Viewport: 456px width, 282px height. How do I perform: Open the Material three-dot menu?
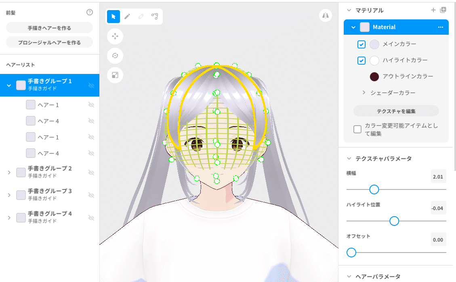tap(441, 27)
